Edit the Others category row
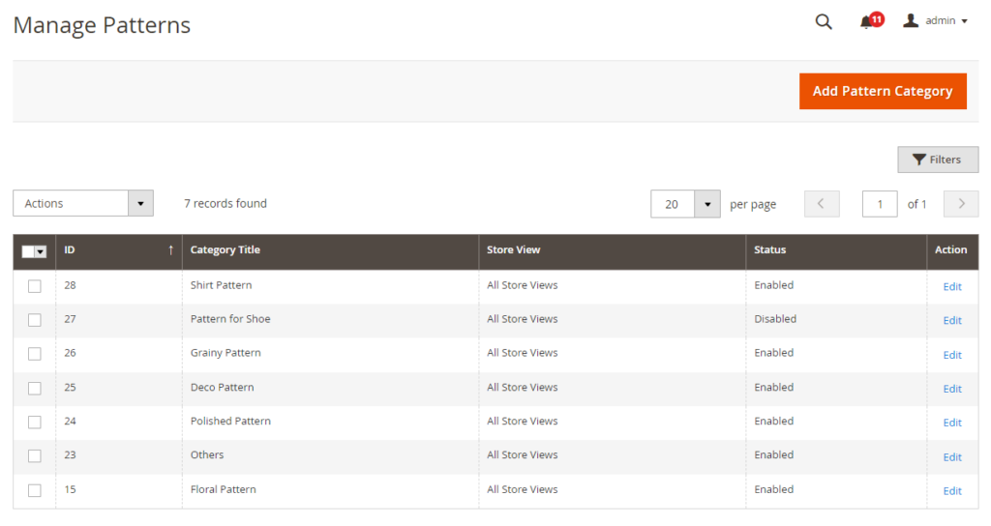The image size is (991, 526). pos(952,456)
